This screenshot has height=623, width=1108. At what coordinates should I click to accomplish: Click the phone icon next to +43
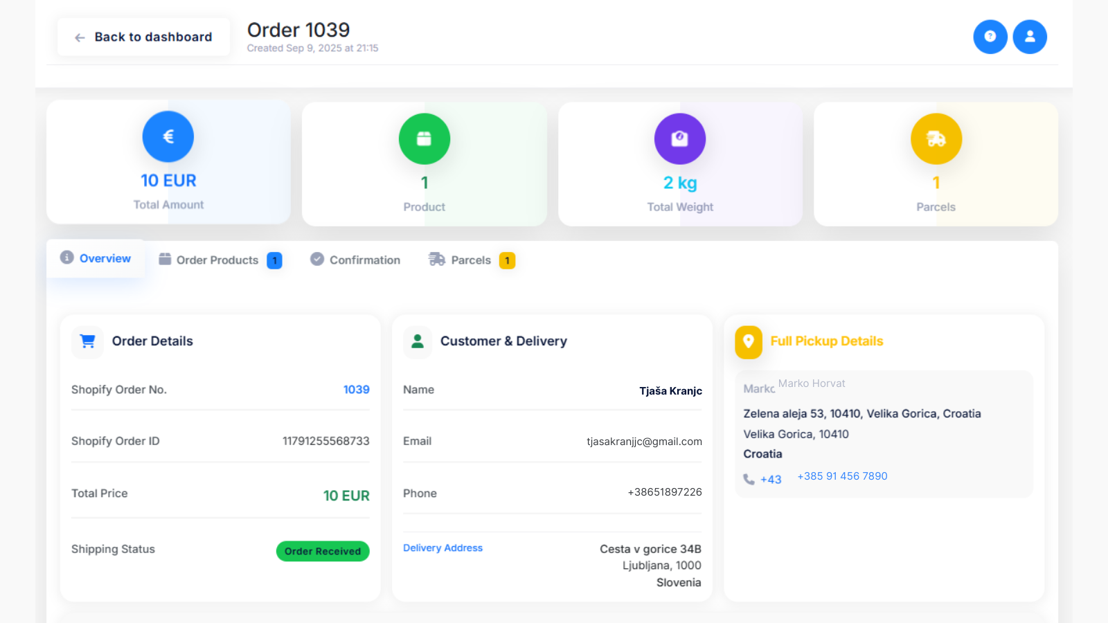coord(750,478)
